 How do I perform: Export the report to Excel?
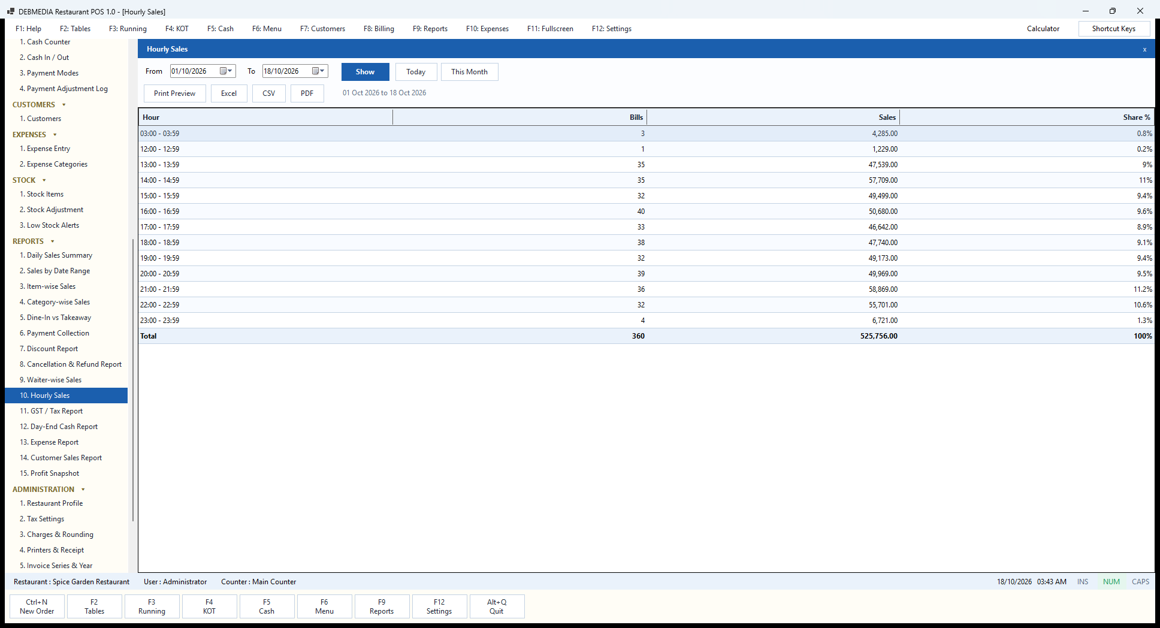(x=229, y=93)
